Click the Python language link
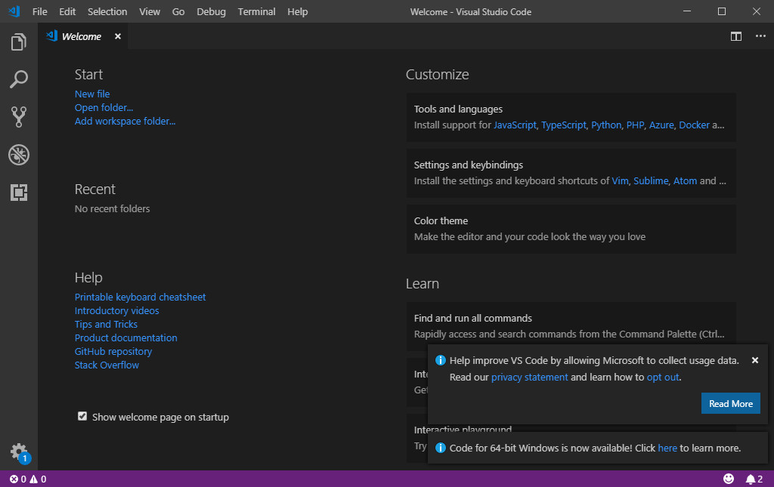774x487 pixels. 606,125
